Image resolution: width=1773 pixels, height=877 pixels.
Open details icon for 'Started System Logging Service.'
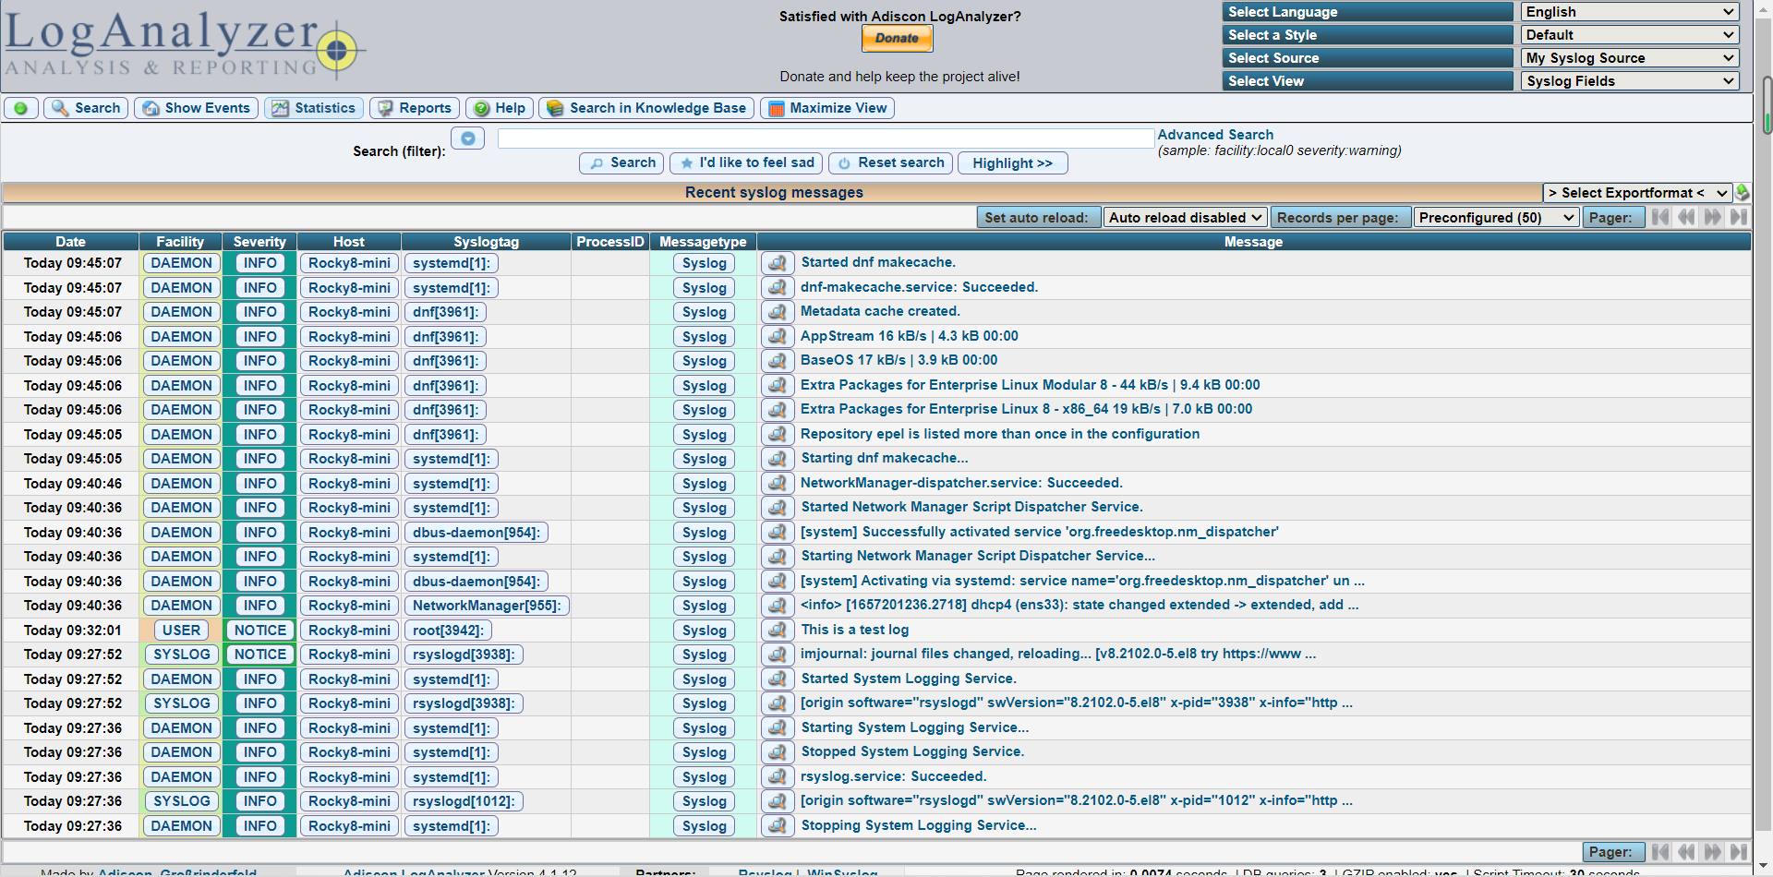pyautogui.click(x=778, y=679)
